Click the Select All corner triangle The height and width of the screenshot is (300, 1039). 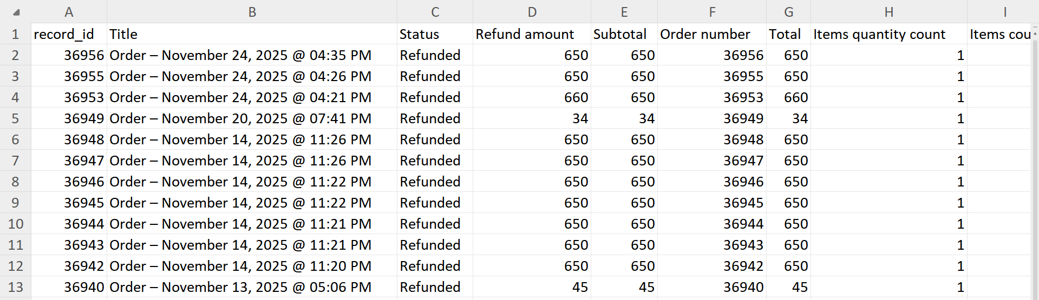click(16, 12)
